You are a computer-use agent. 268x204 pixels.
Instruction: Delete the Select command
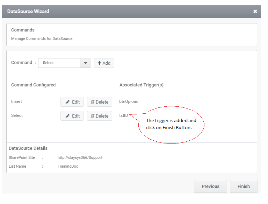tap(100, 116)
